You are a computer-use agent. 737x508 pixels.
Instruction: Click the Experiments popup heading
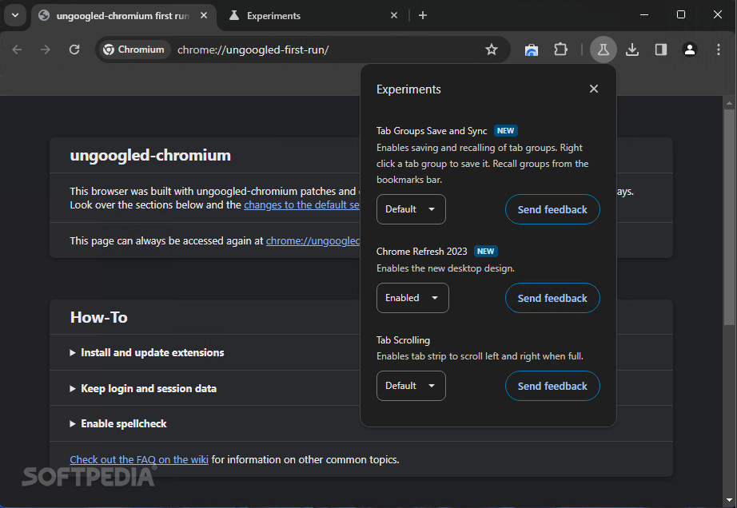point(408,89)
